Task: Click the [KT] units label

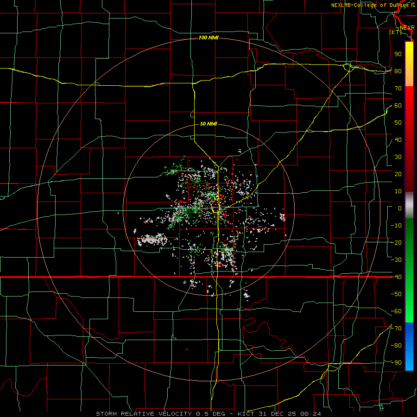Action: pyautogui.click(x=396, y=32)
